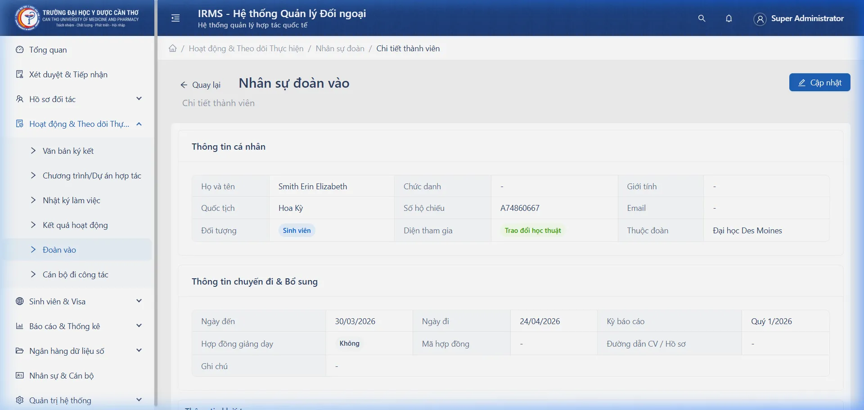Expand the Quản trị hệ thống section
864x410 pixels.
tap(139, 400)
